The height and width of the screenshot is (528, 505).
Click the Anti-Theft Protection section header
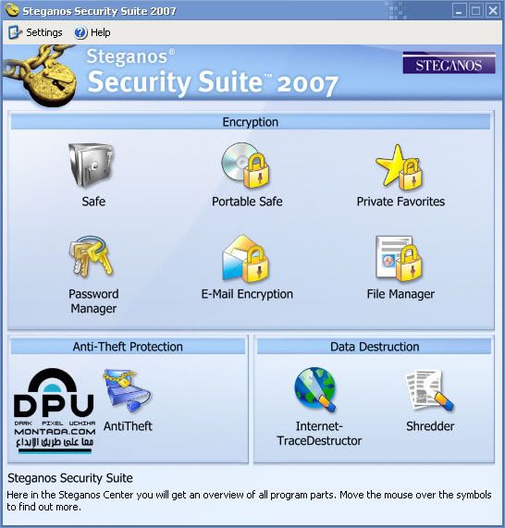pyautogui.click(x=128, y=347)
